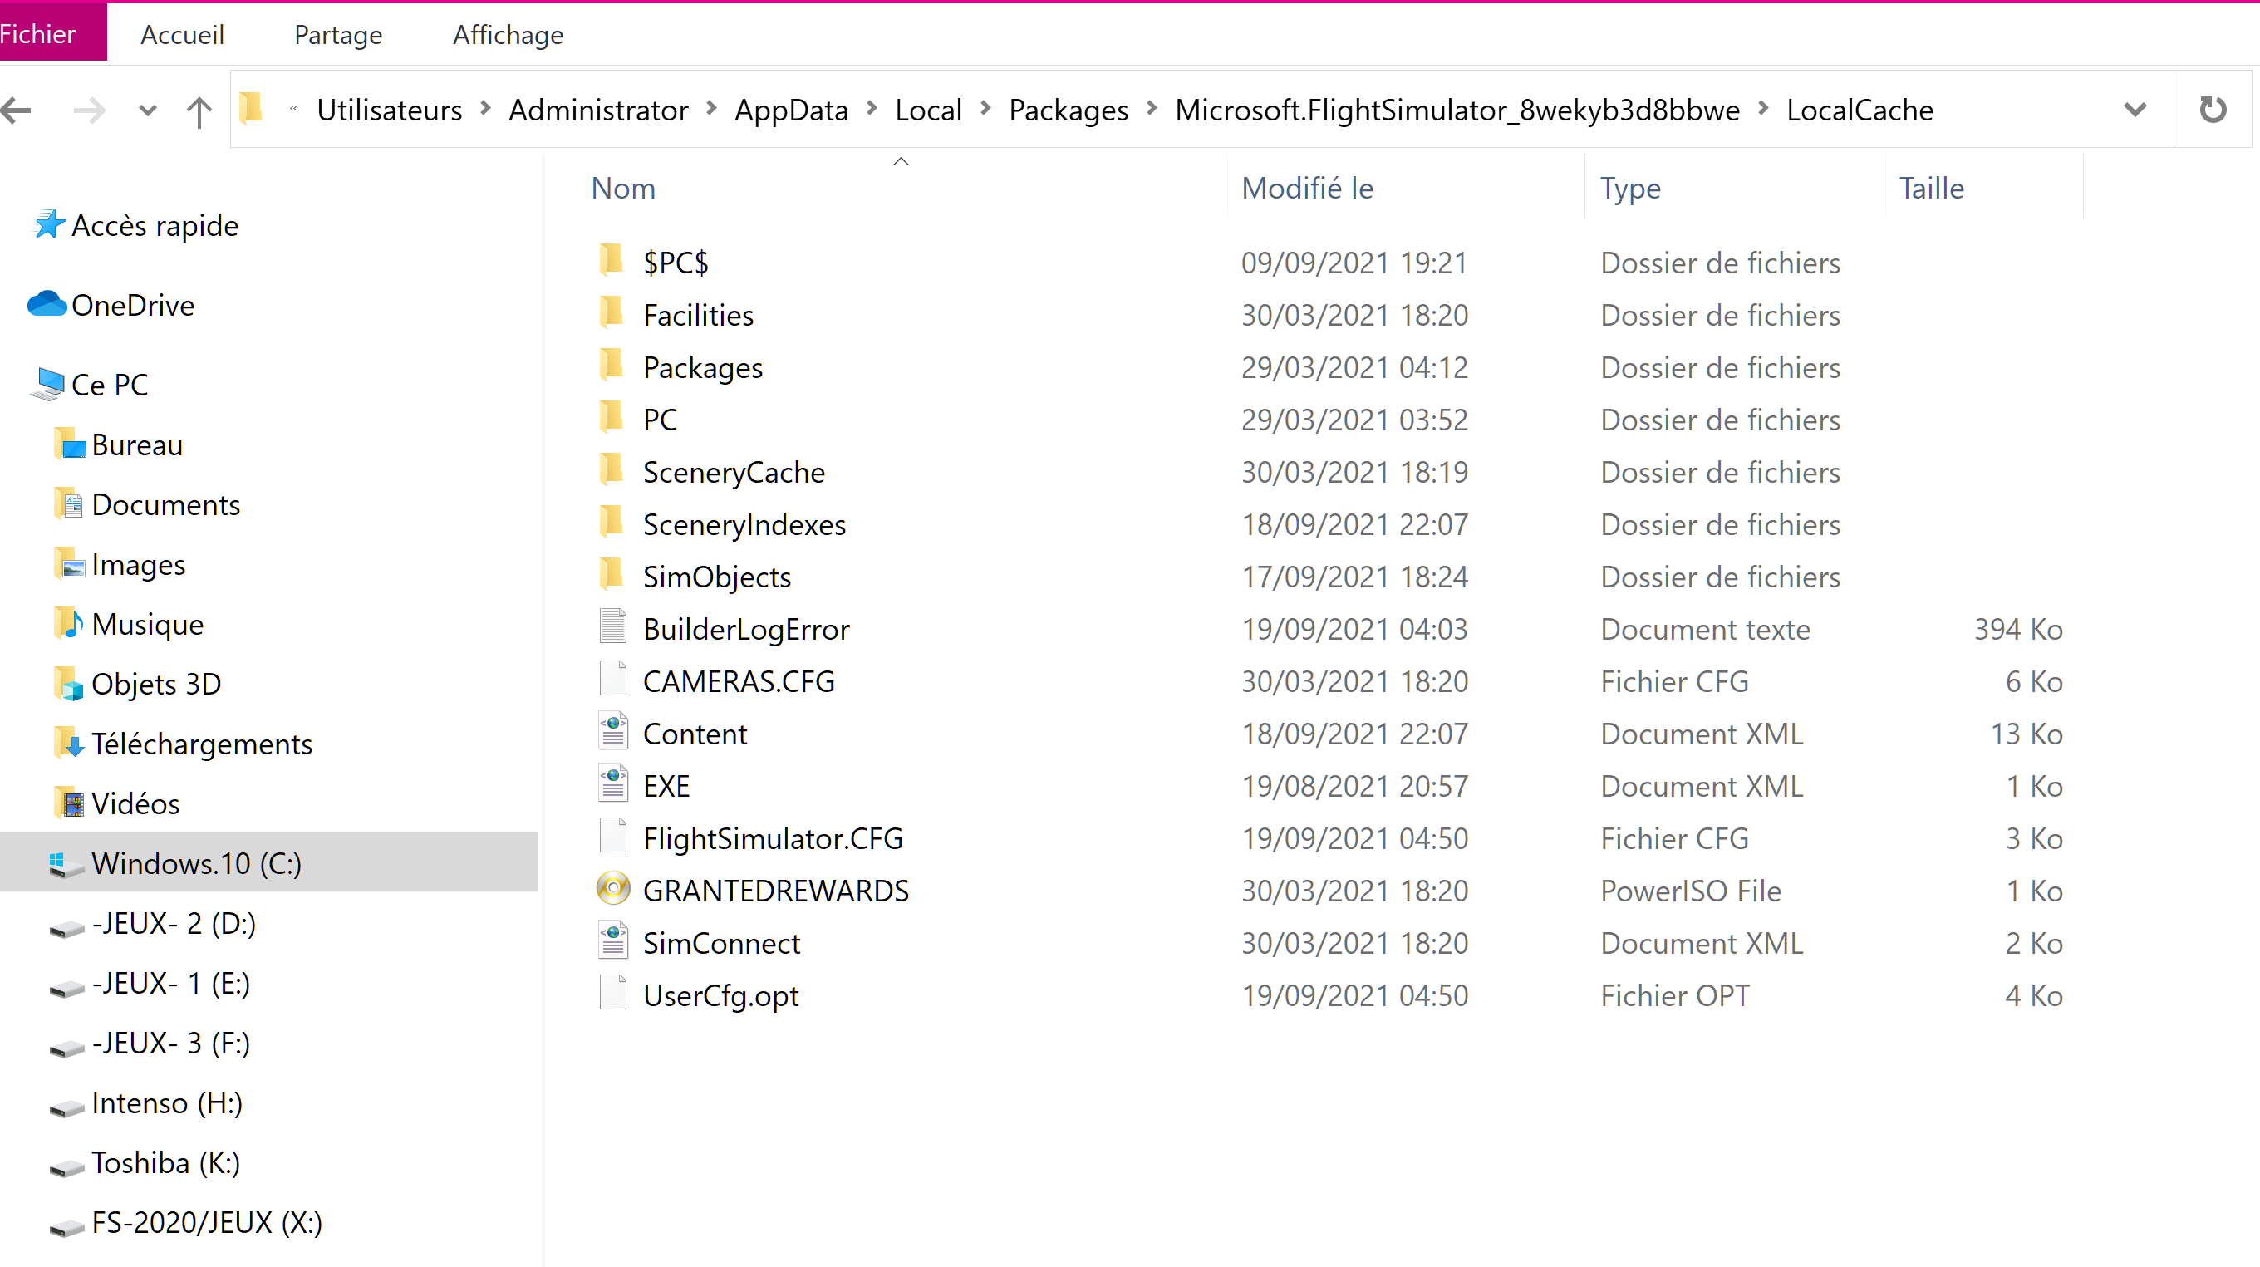
Task: Open the SimObjects folder
Action: pyautogui.click(x=717, y=576)
